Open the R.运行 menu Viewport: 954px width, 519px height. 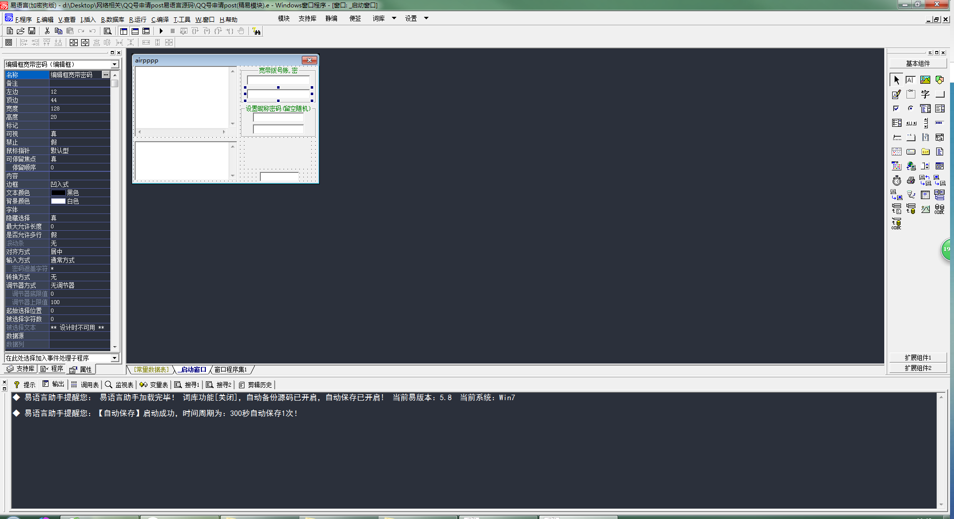tap(138, 20)
